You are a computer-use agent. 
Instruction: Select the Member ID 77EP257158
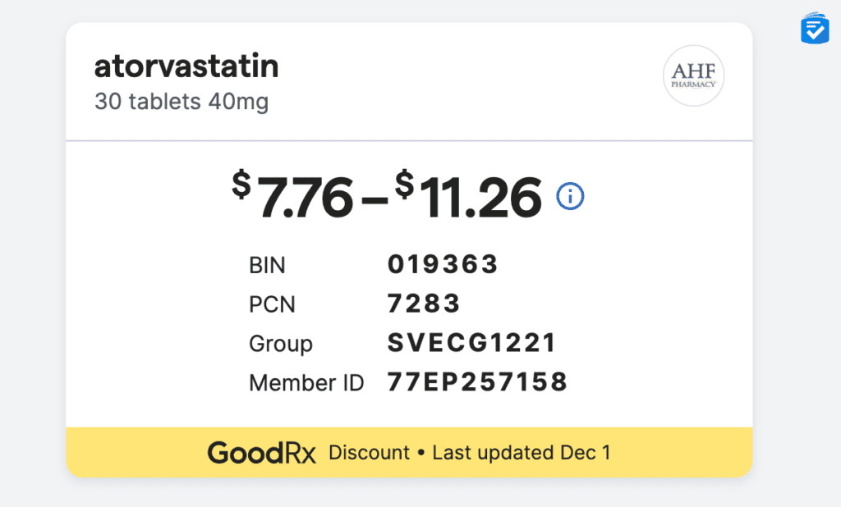tap(477, 381)
